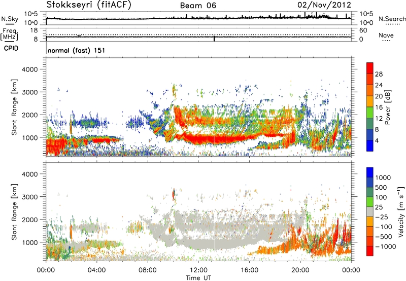
Task: Click the "N.Sky" legend label
Action: click(x=10, y=19)
